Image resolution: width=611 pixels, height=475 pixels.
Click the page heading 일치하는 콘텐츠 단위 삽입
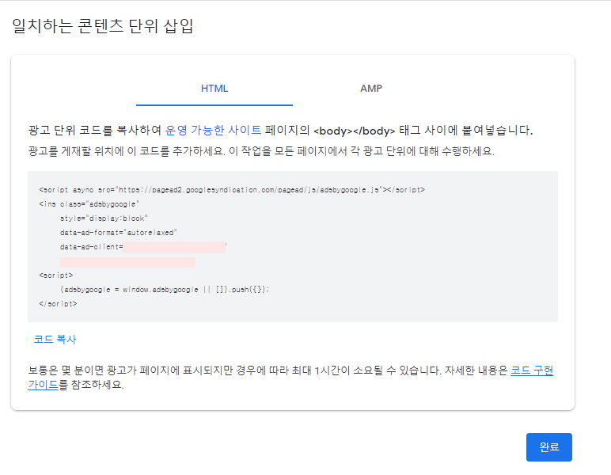tap(103, 26)
